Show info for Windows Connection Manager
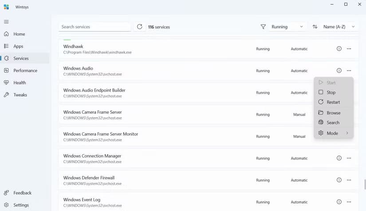 click(339, 158)
